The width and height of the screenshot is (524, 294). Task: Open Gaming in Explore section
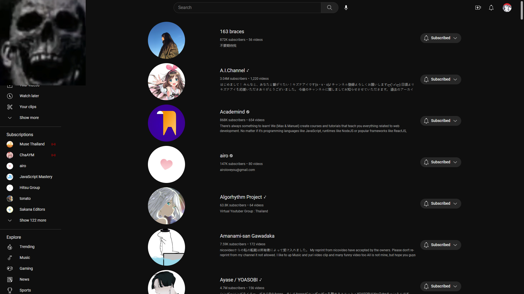26,268
